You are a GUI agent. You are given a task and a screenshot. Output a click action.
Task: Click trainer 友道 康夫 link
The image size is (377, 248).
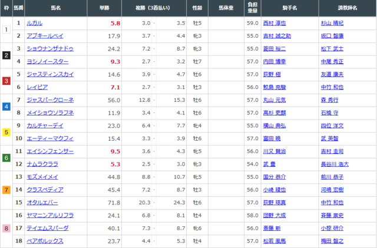pyautogui.click(x=333, y=74)
